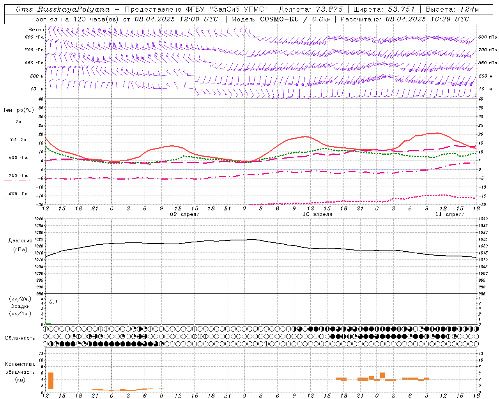Click the 985 value on left pressure axis
This screenshot has width=499, height=399.
(x=40, y=294)
